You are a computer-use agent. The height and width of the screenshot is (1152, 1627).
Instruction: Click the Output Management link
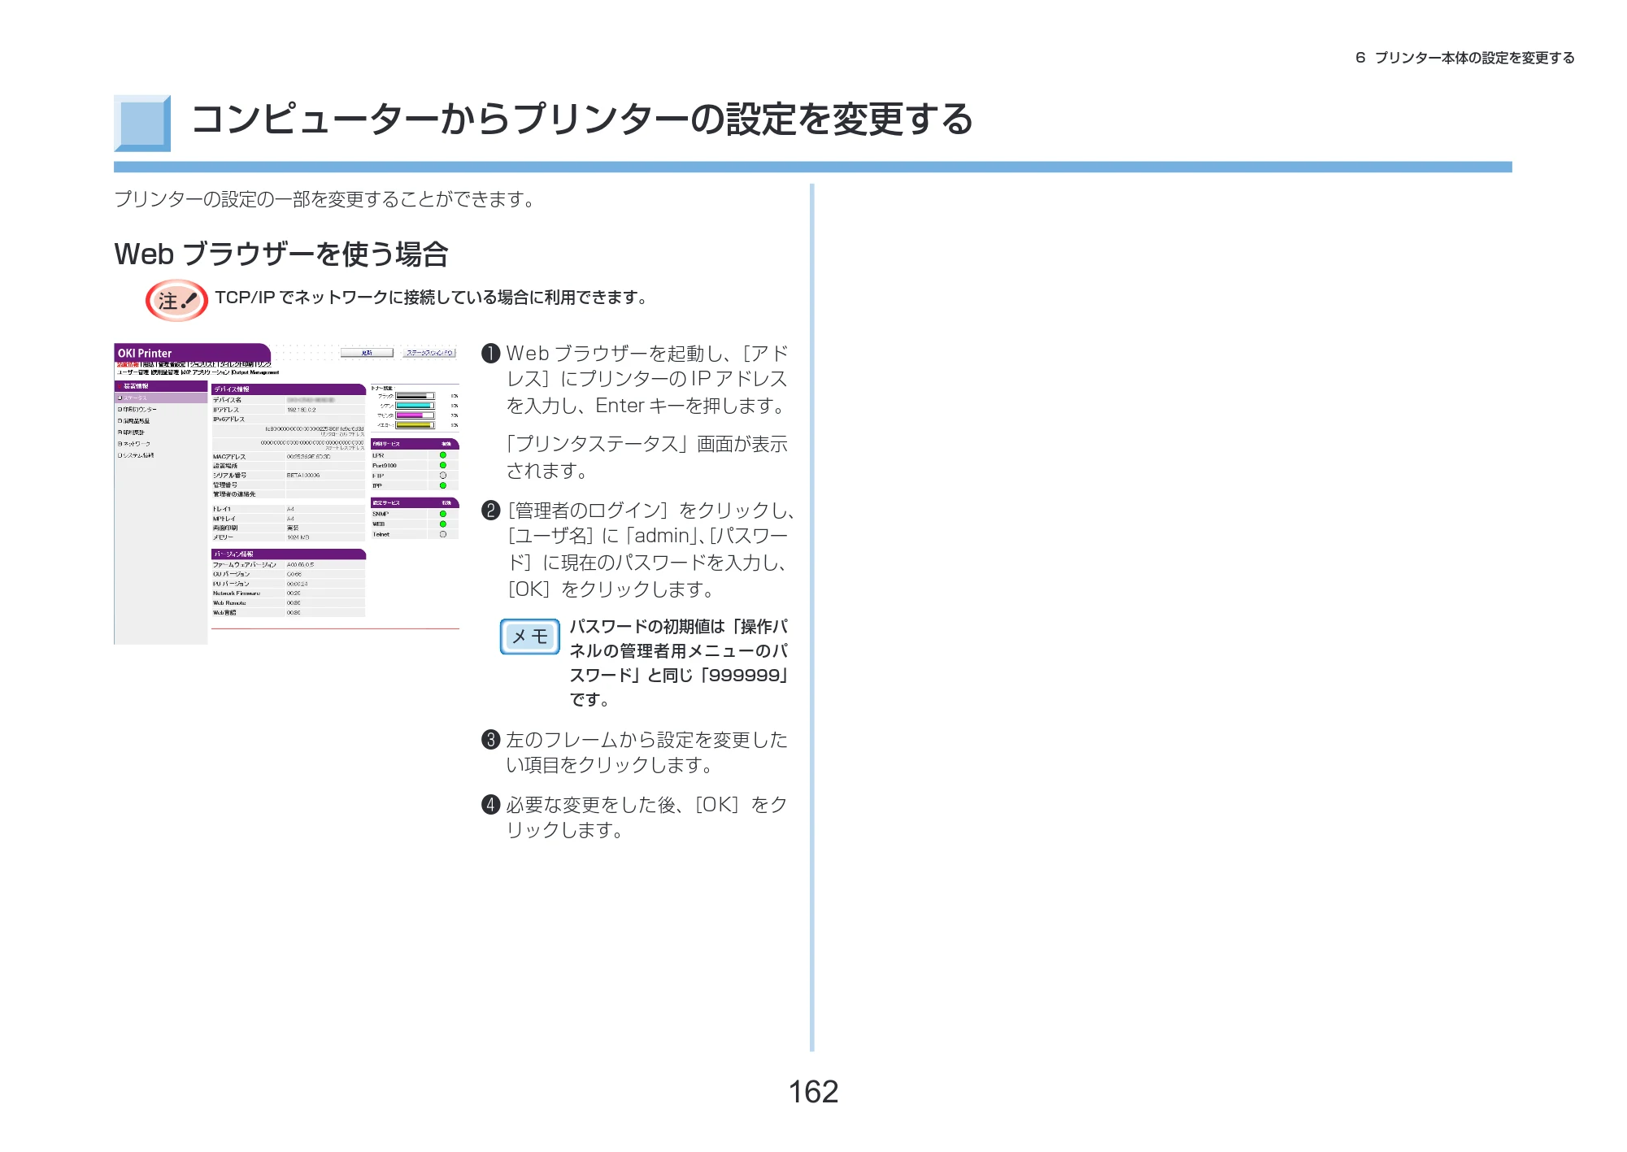click(255, 372)
